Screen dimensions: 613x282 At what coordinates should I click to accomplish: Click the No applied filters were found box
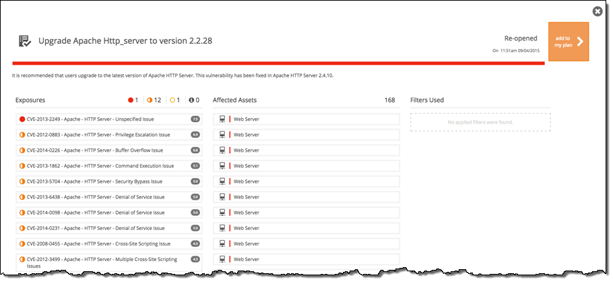click(x=480, y=122)
